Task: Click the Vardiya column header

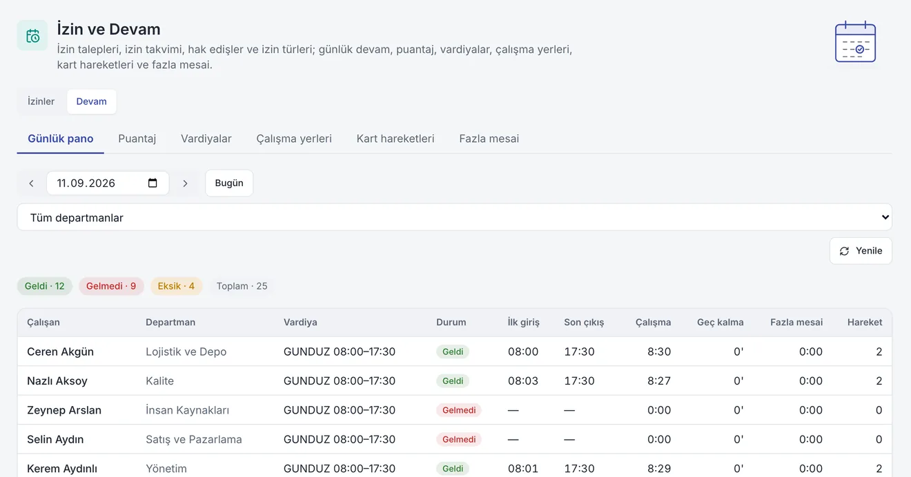Action: coord(300,323)
